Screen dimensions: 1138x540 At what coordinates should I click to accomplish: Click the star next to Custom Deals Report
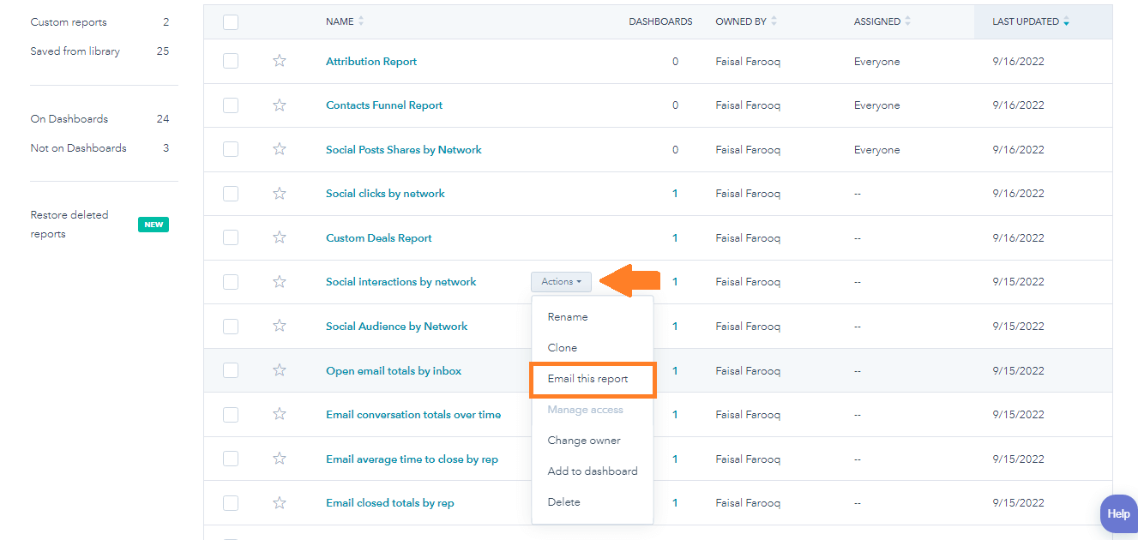279,237
